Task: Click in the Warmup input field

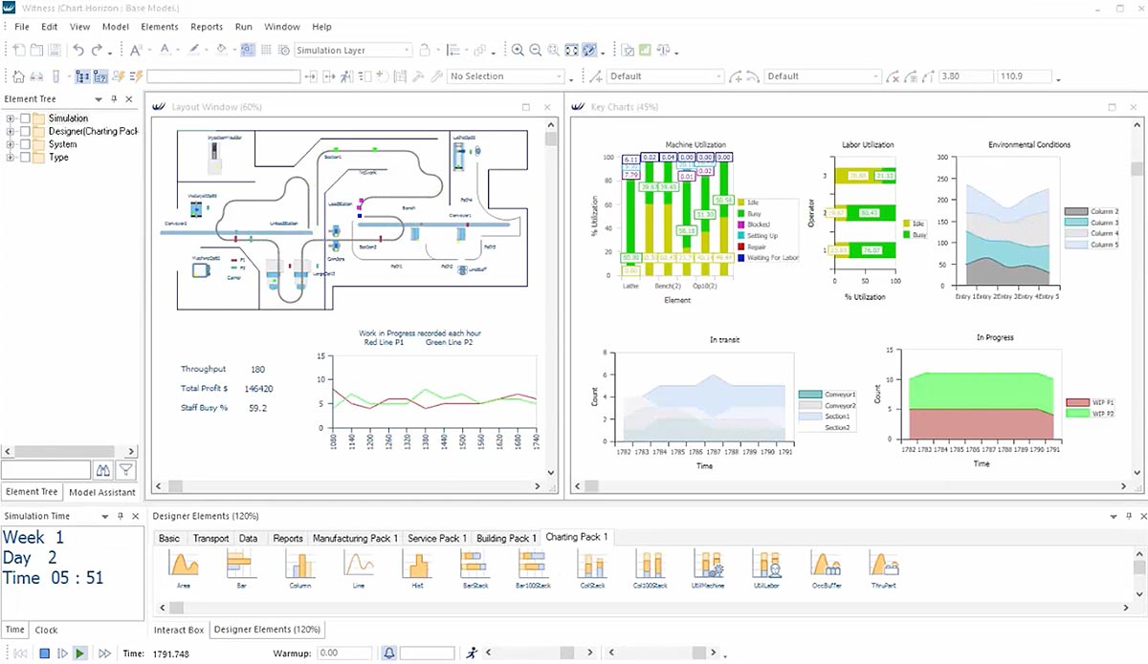Action: [x=344, y=653]
